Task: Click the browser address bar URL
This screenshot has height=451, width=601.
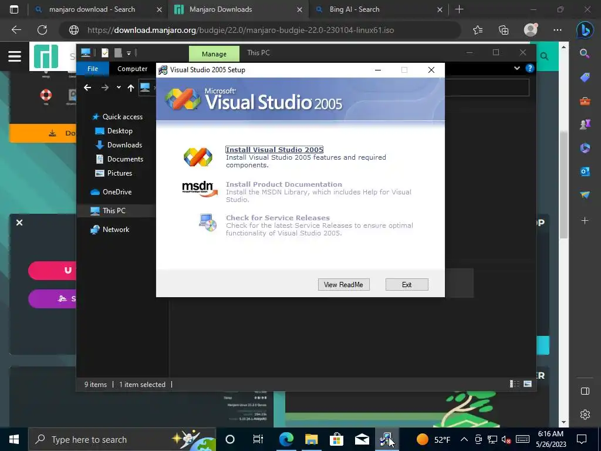Action: 240,30
